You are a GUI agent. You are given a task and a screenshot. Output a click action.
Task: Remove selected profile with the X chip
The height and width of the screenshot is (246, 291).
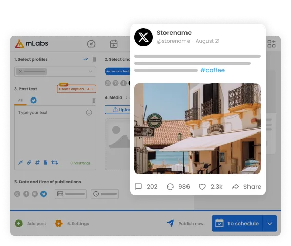[x=20, y=71]
